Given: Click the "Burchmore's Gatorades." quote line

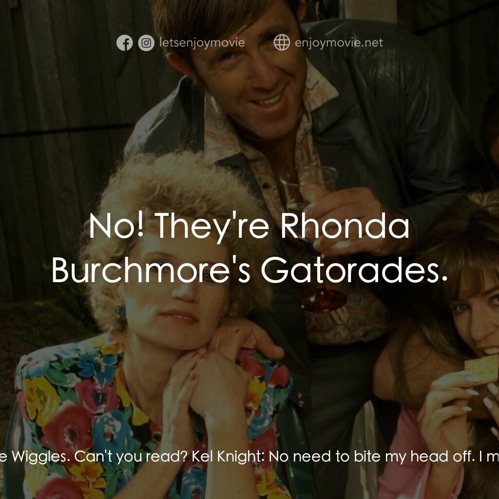Looking at the screenshot, I should 249,269.
